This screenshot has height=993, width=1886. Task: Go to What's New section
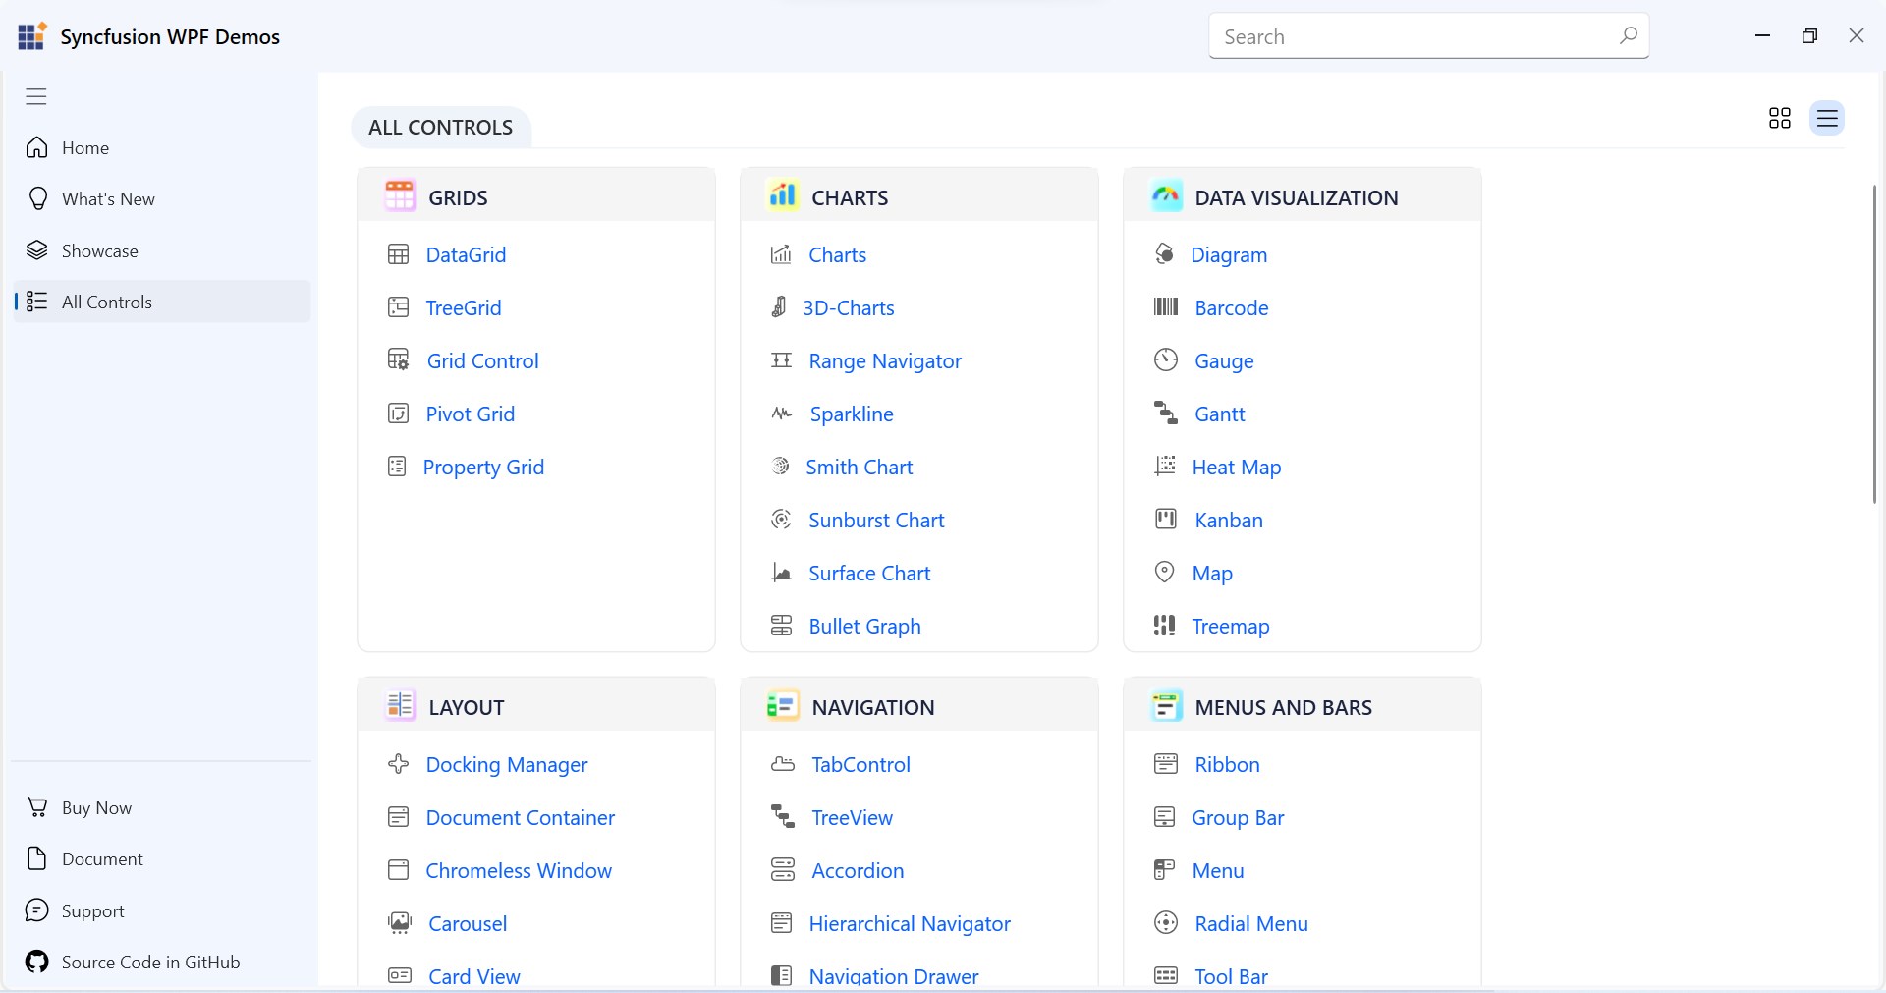(107, 199)
